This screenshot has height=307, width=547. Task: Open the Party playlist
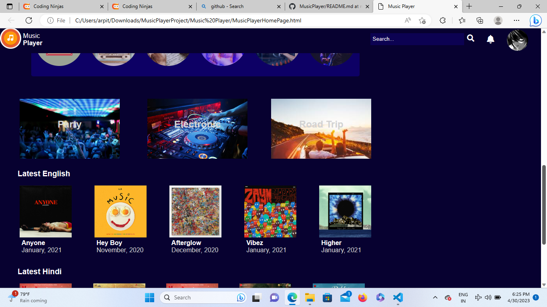pos(69,129)
